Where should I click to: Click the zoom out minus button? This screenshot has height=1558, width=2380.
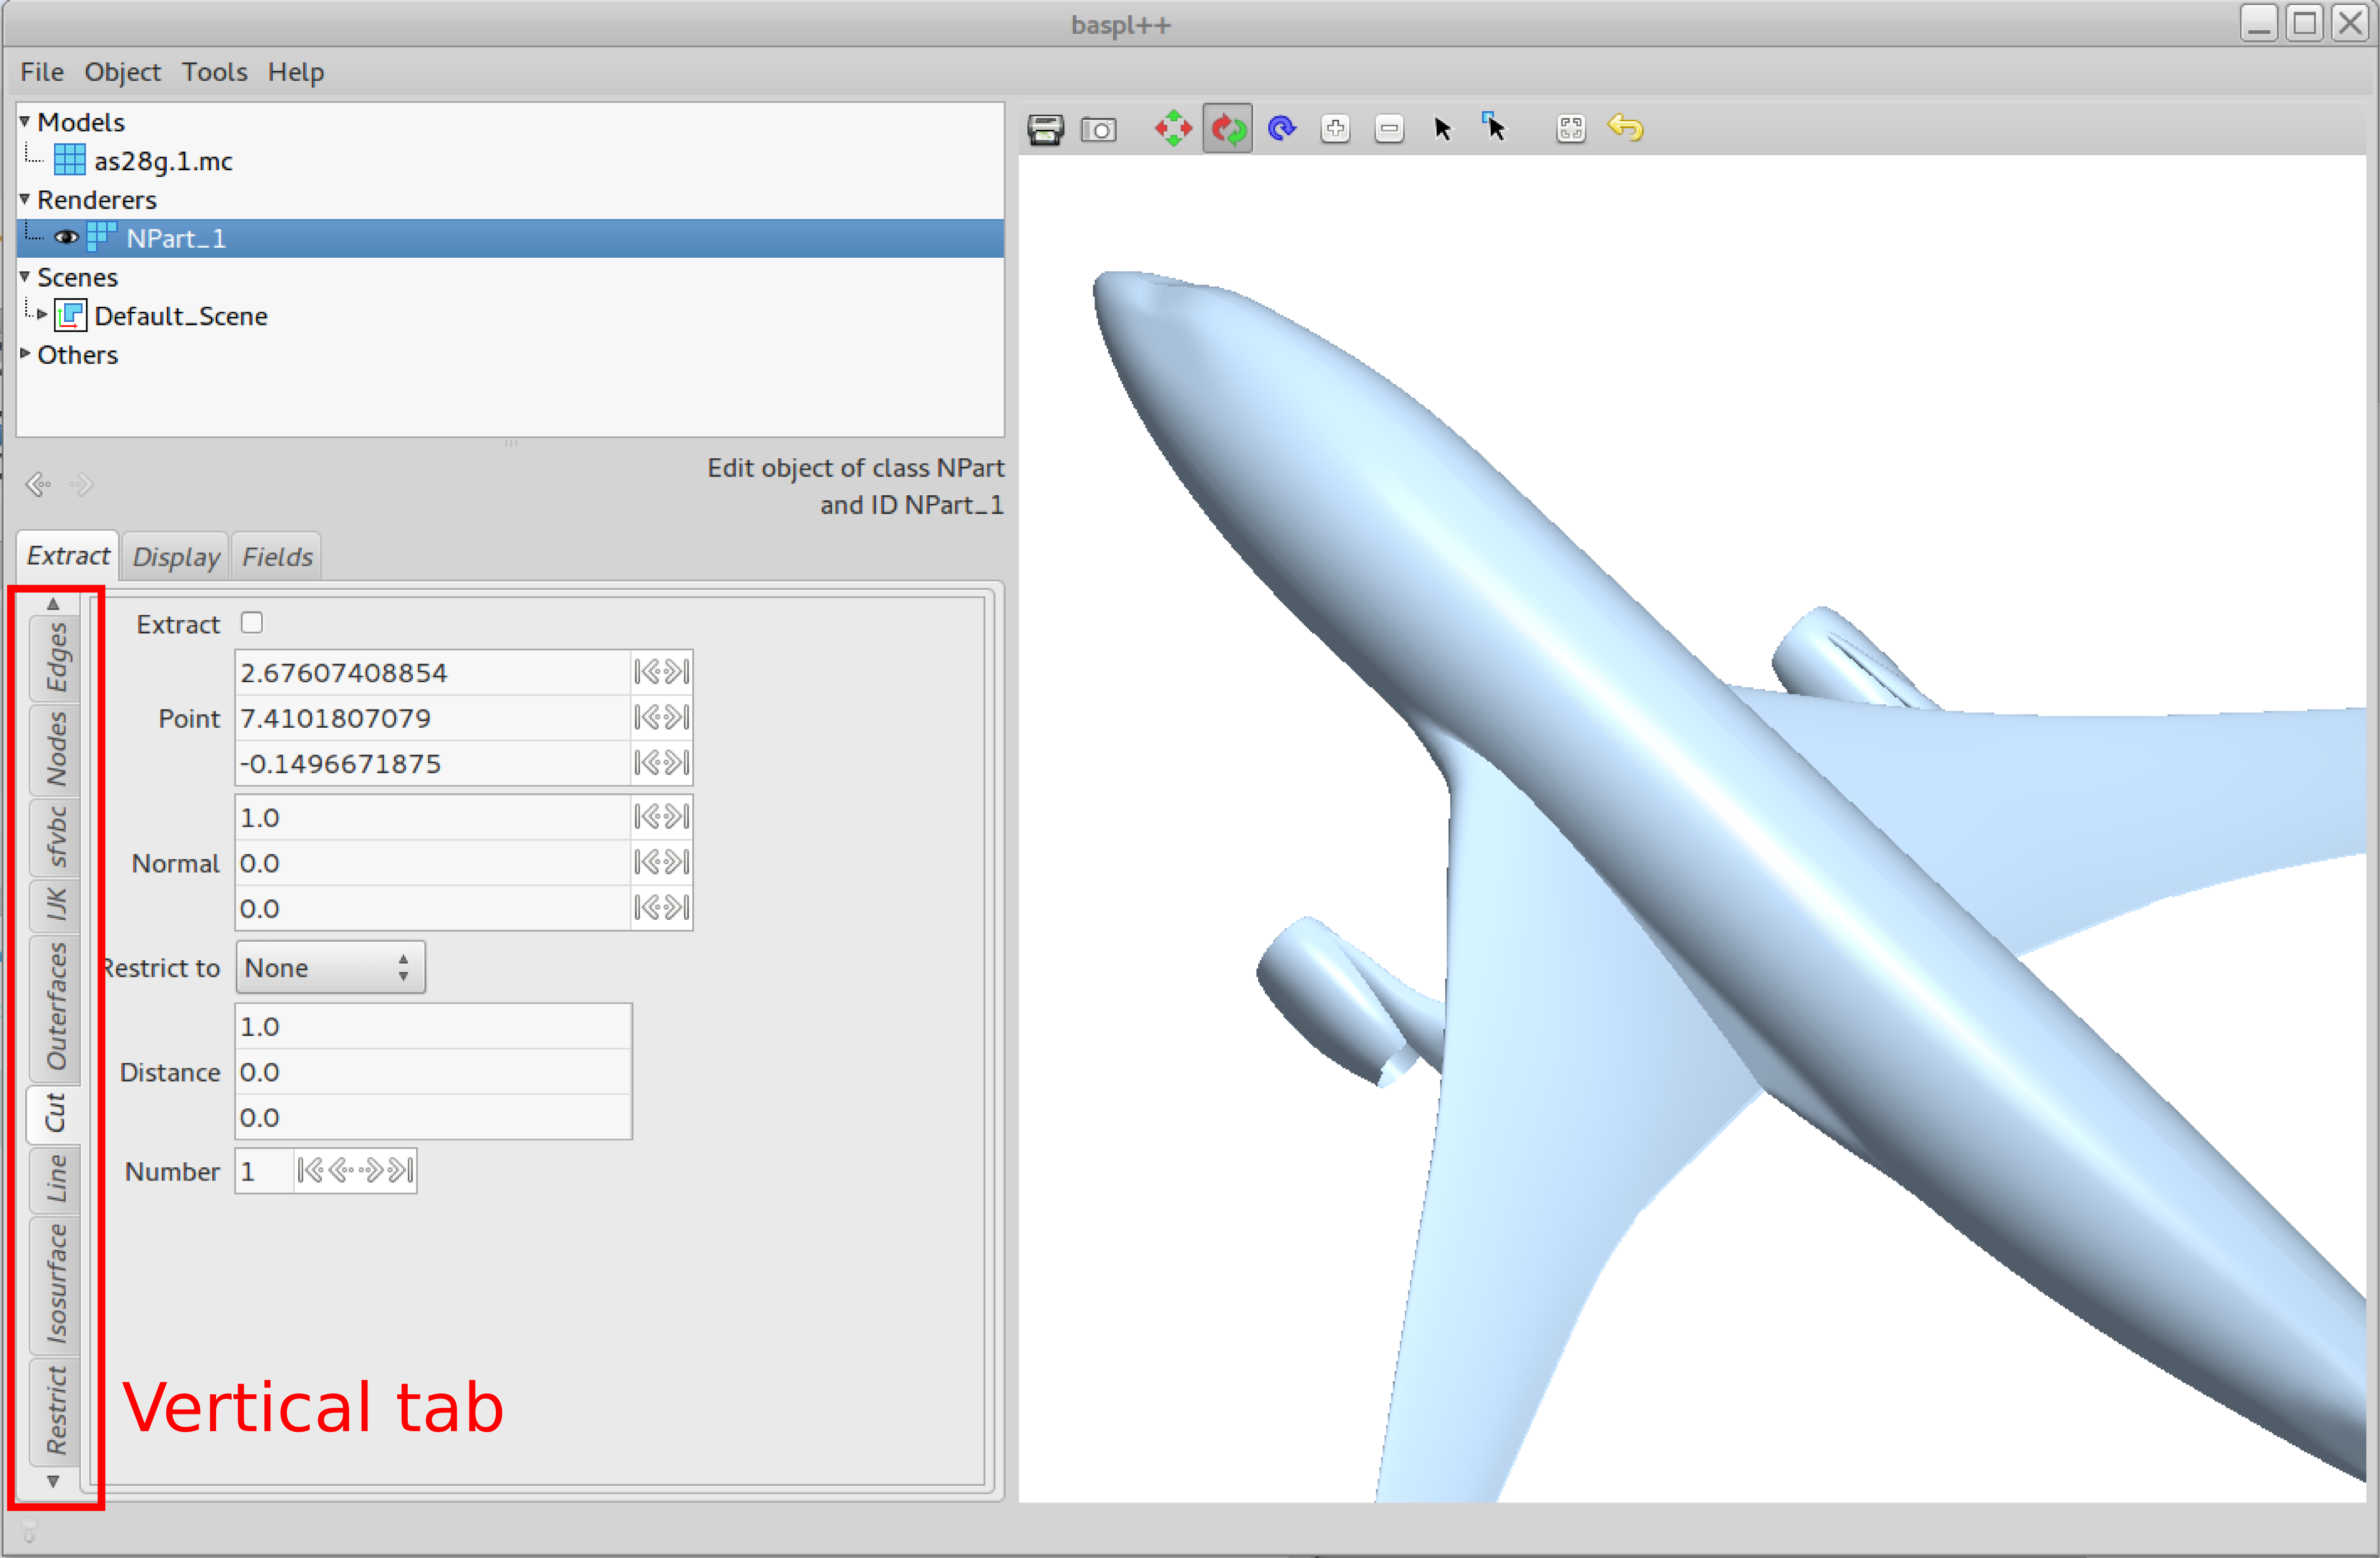pyautogui.click(x=1389, y=129)
